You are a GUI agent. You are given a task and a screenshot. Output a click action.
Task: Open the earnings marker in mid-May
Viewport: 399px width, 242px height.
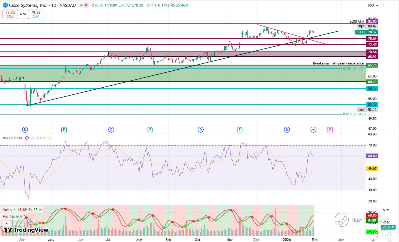[64, 130]
